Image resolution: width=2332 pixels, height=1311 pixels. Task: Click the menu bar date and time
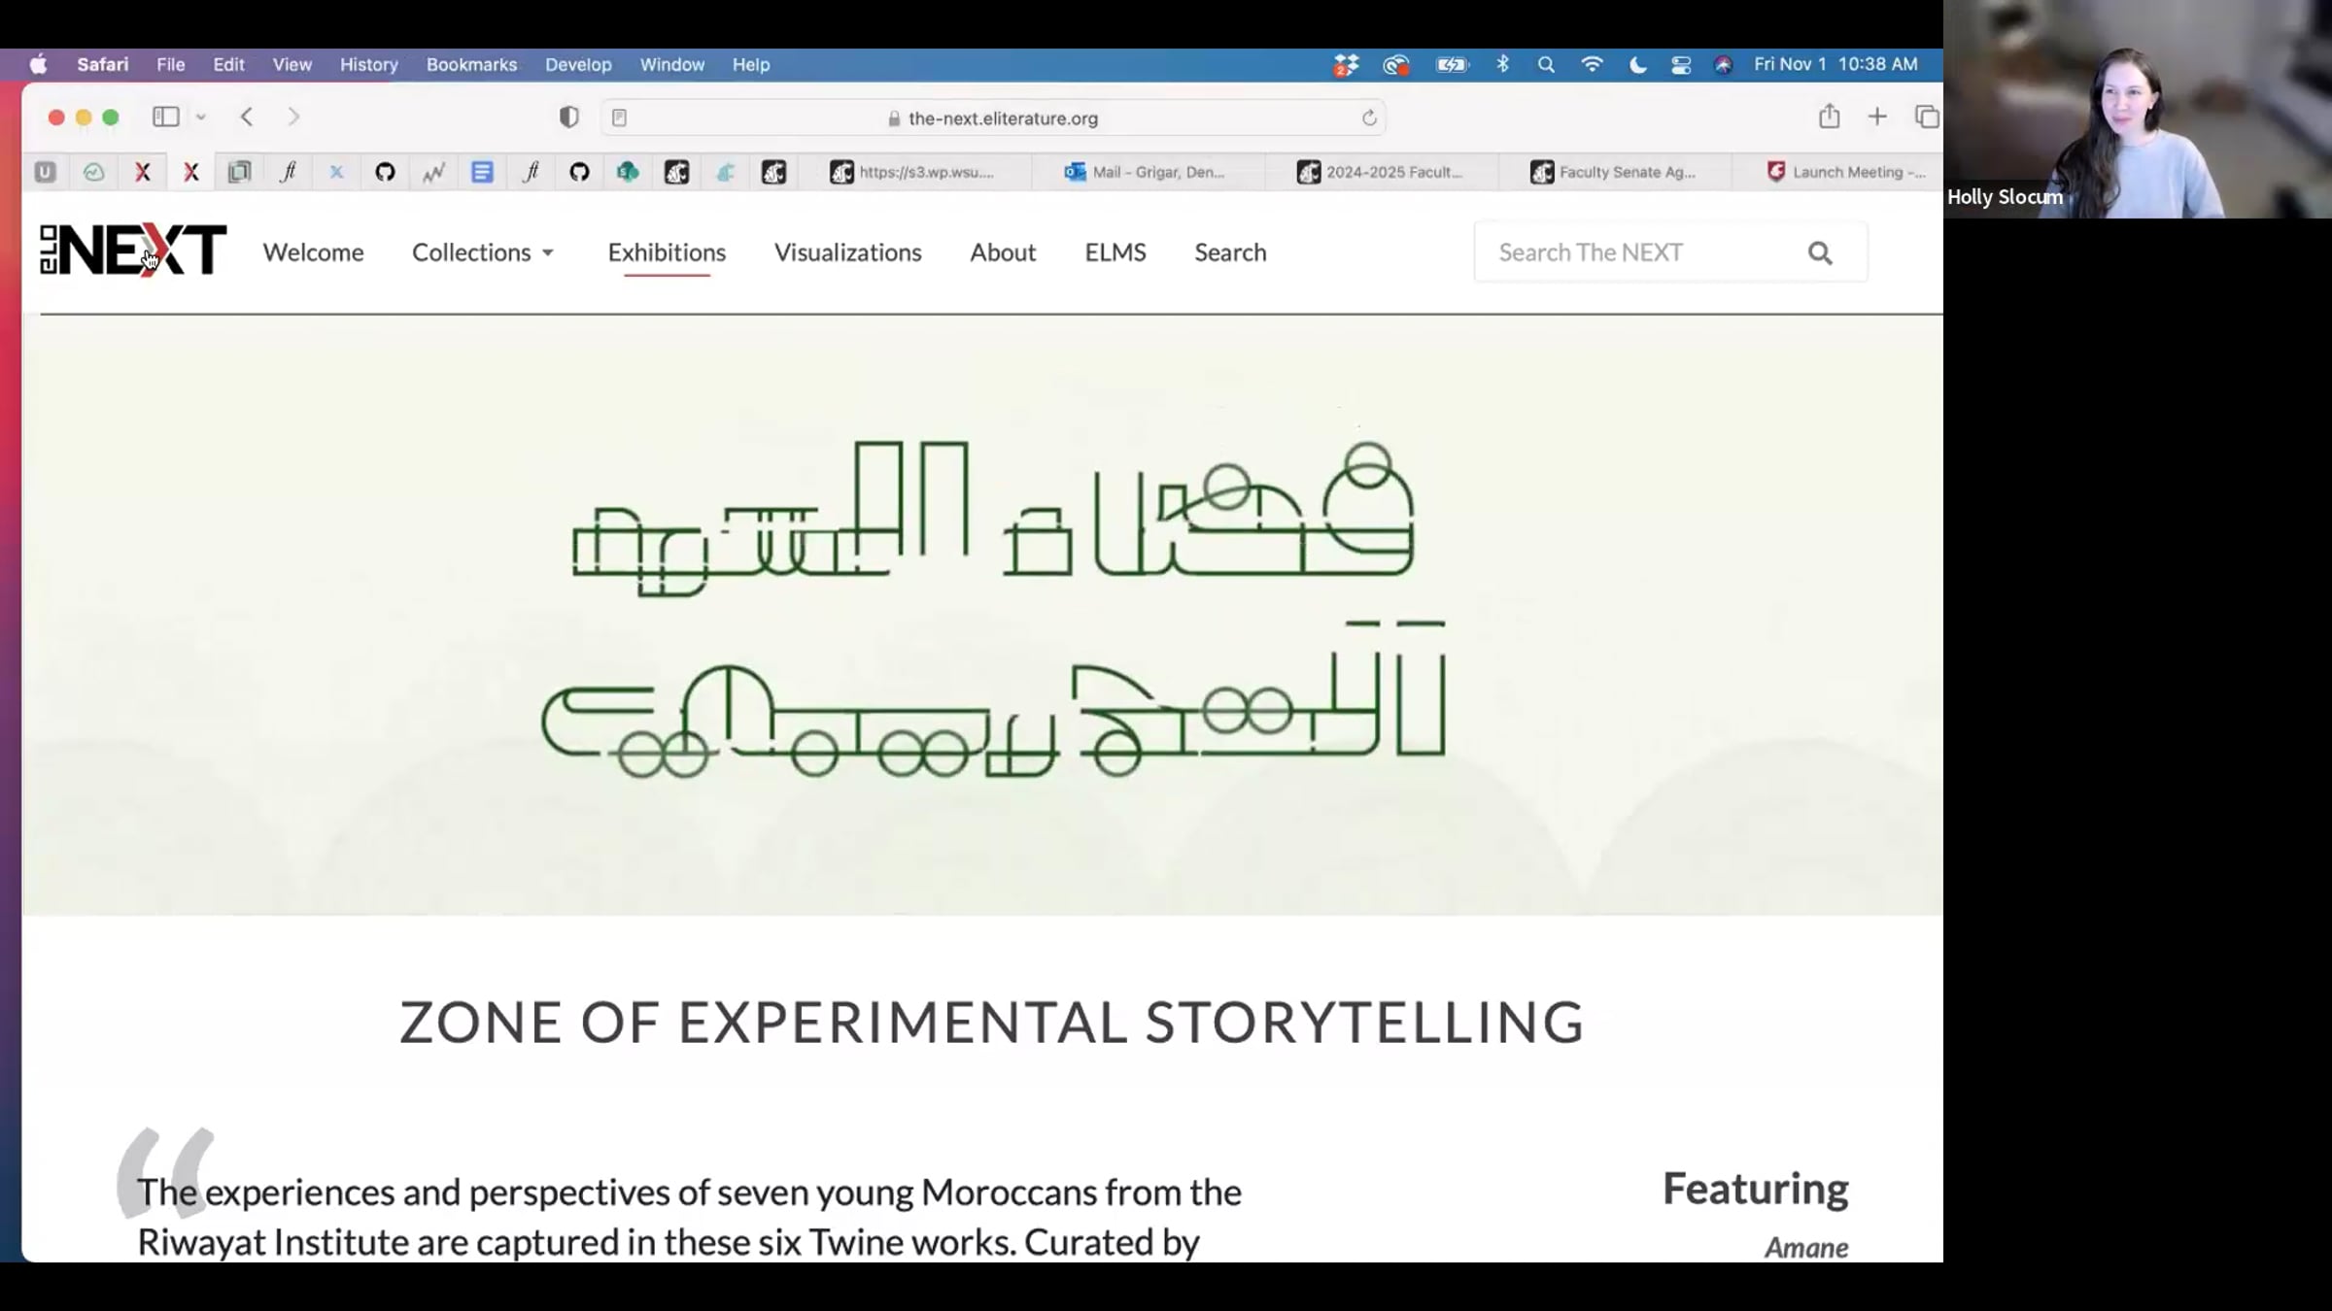point(1835,64)
